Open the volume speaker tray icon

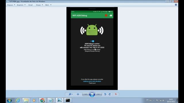click(x=163, y=100)
